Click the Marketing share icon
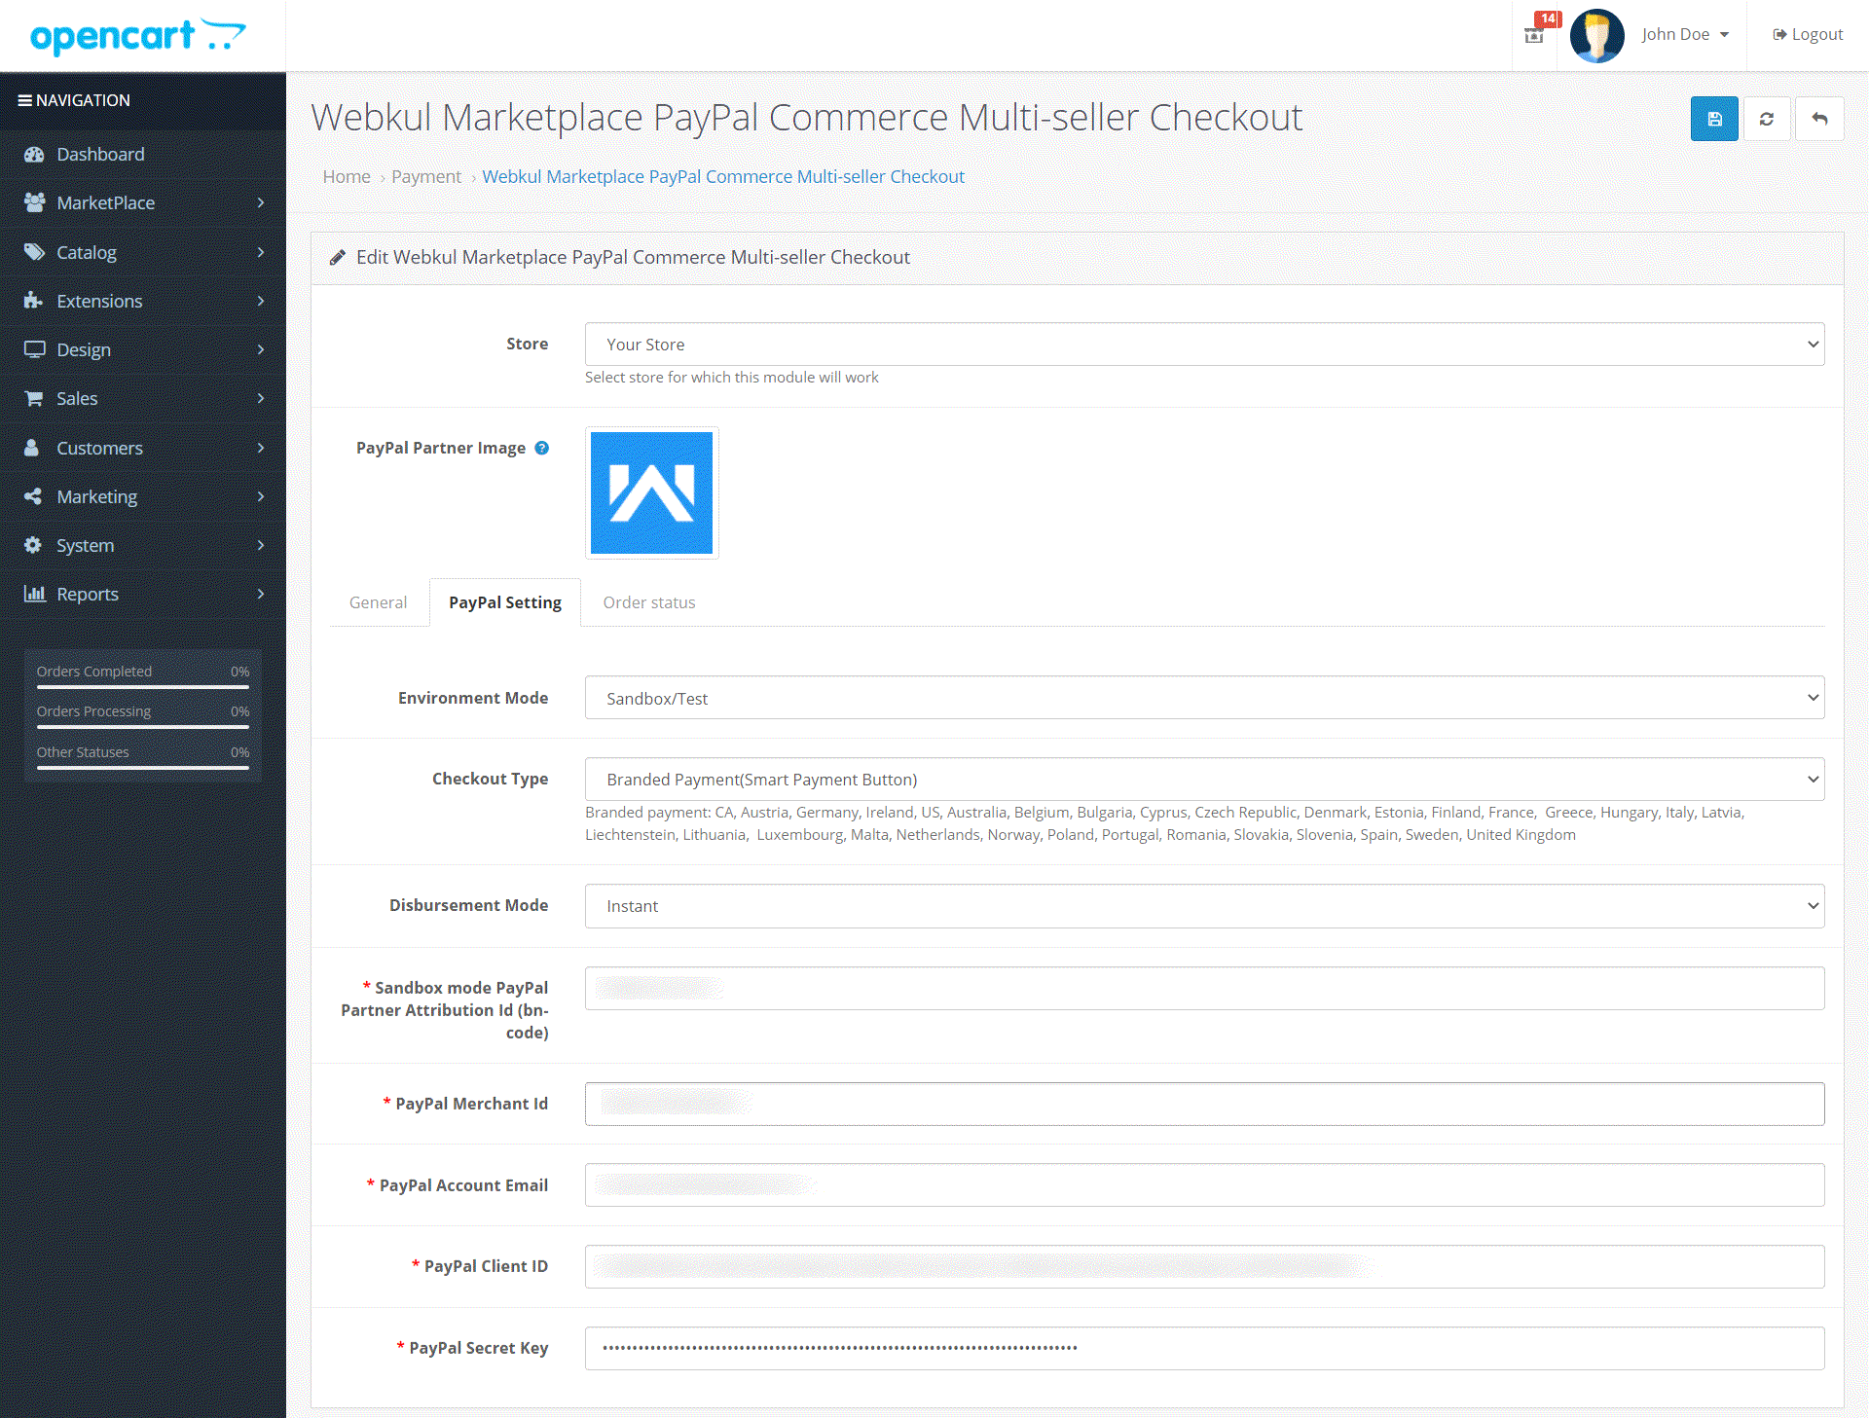 pos(33,496)
